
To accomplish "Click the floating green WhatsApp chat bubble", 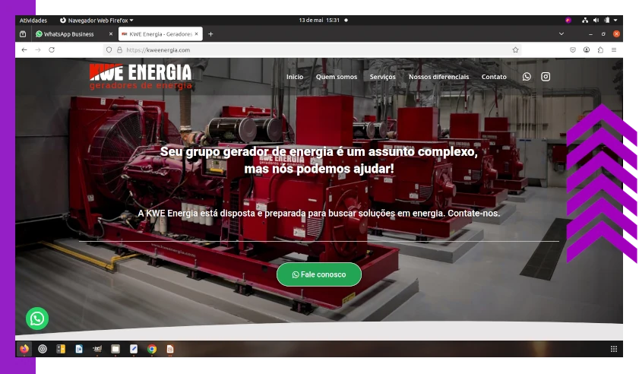I will pos(37,319).
